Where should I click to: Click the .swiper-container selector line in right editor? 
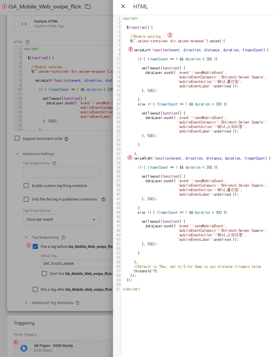point(177,41)
